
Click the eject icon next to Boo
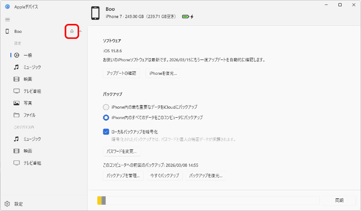coord(72,31)
